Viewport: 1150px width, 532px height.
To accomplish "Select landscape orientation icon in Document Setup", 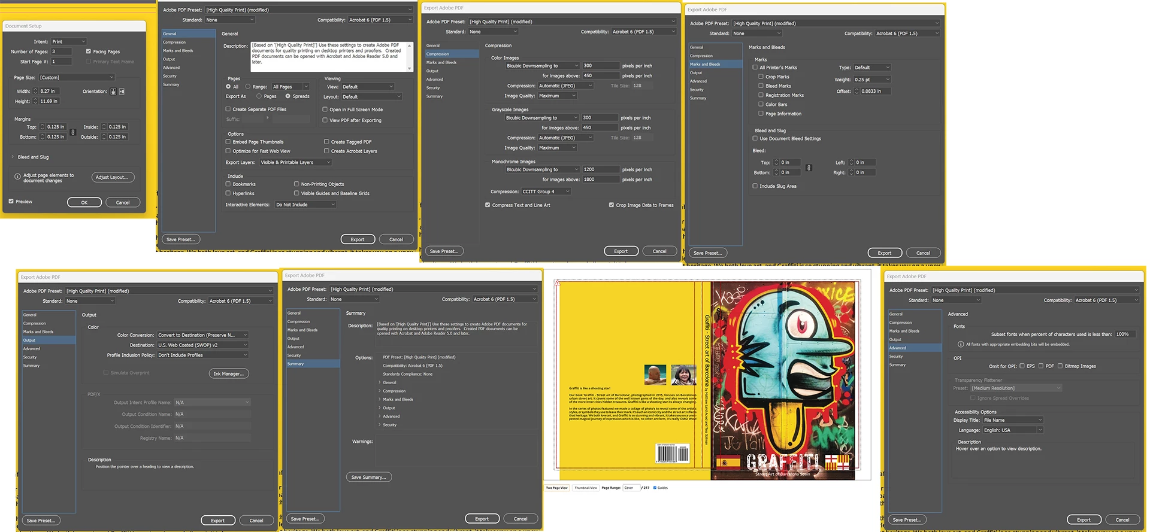I will [x=122, y=92].
